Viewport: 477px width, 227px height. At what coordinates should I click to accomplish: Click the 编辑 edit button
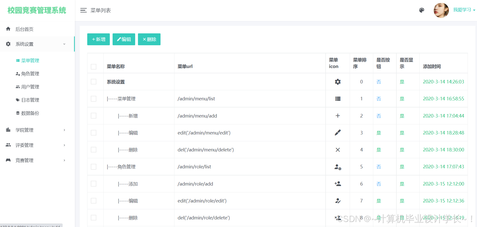[x=124, y=39]
